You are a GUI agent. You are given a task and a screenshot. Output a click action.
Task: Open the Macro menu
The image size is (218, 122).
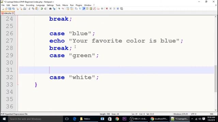(65, 5)
